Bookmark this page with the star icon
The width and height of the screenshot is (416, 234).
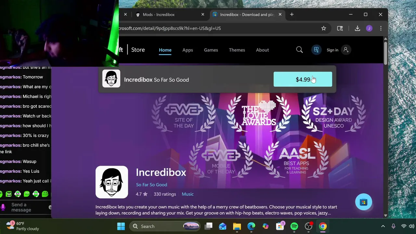coord(324,28)
